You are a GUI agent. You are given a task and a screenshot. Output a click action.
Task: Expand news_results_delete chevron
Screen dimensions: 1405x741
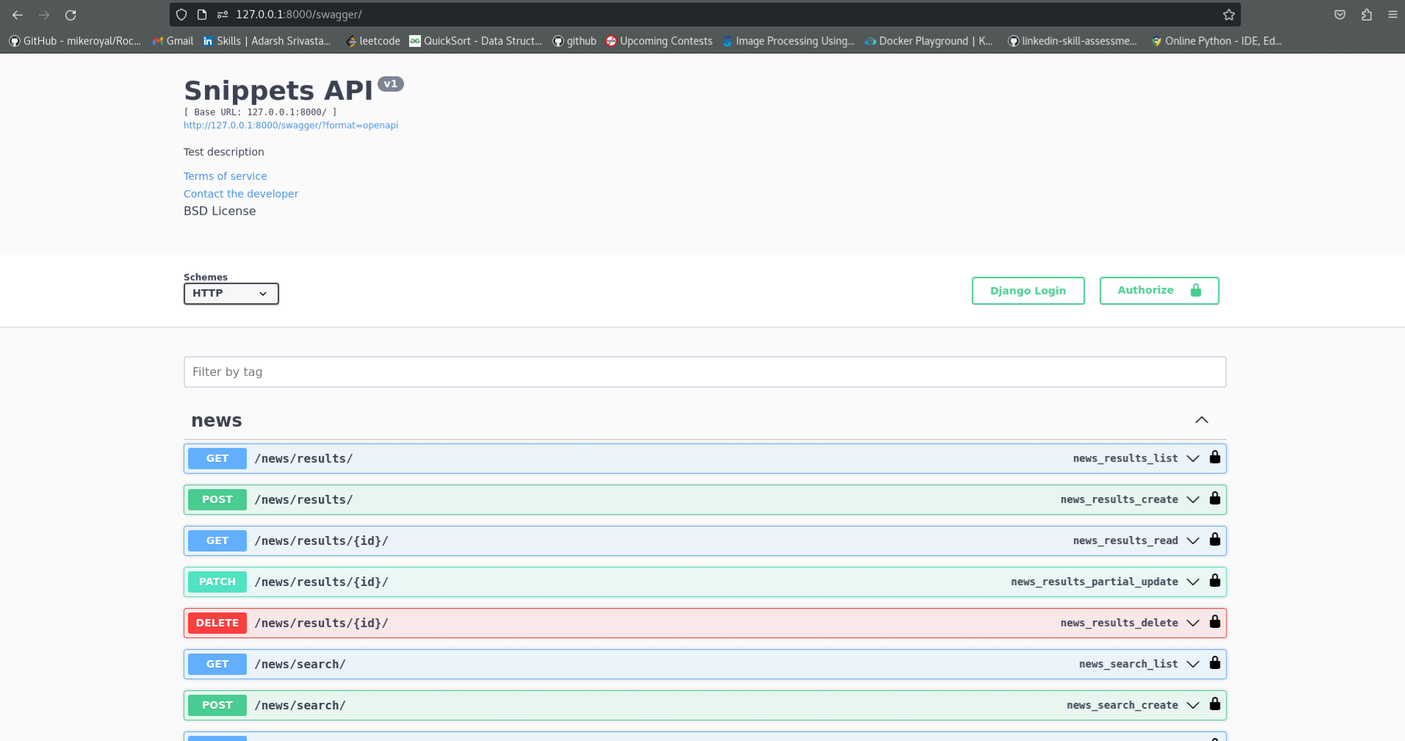tap(1193, 623)
